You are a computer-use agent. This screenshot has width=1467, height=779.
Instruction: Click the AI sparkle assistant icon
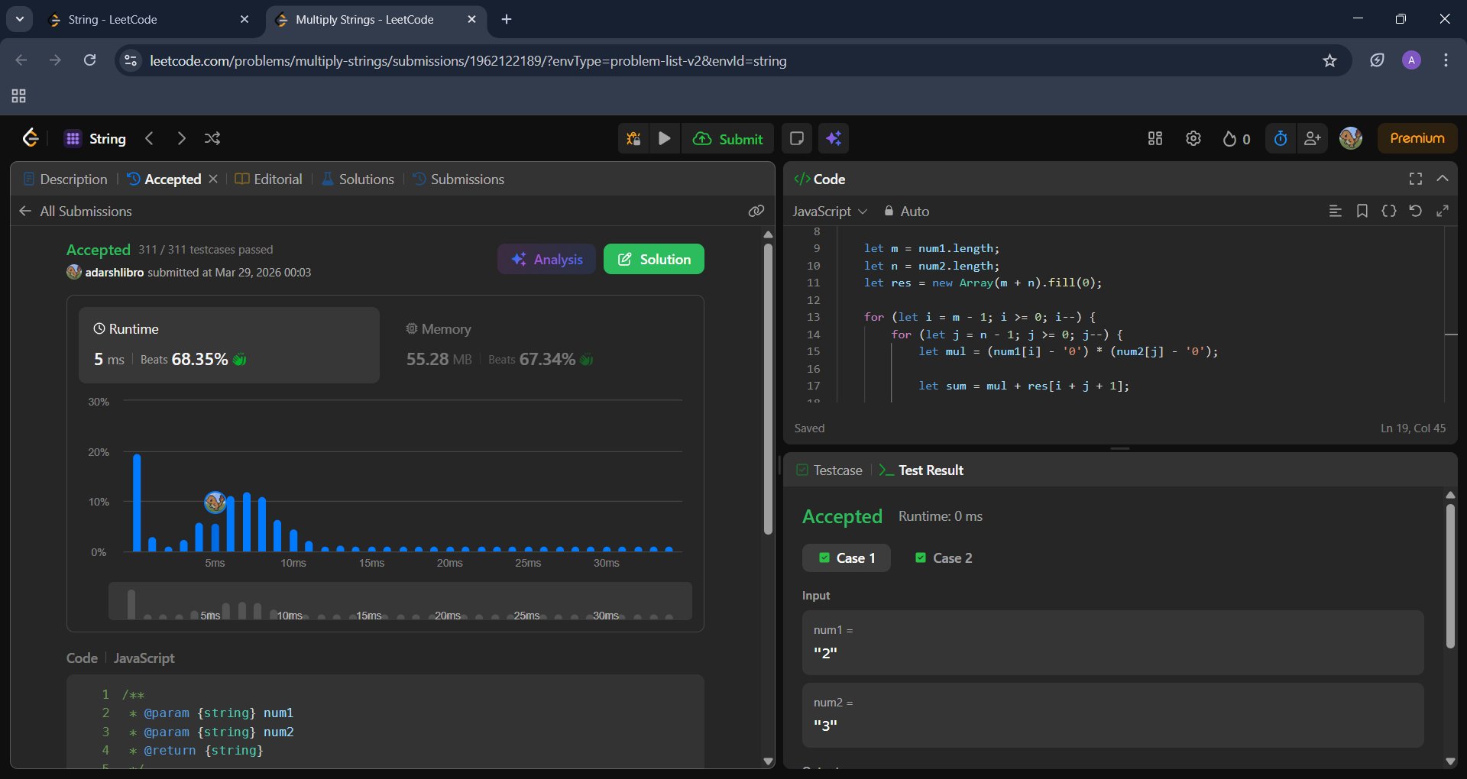coord(834,138)
